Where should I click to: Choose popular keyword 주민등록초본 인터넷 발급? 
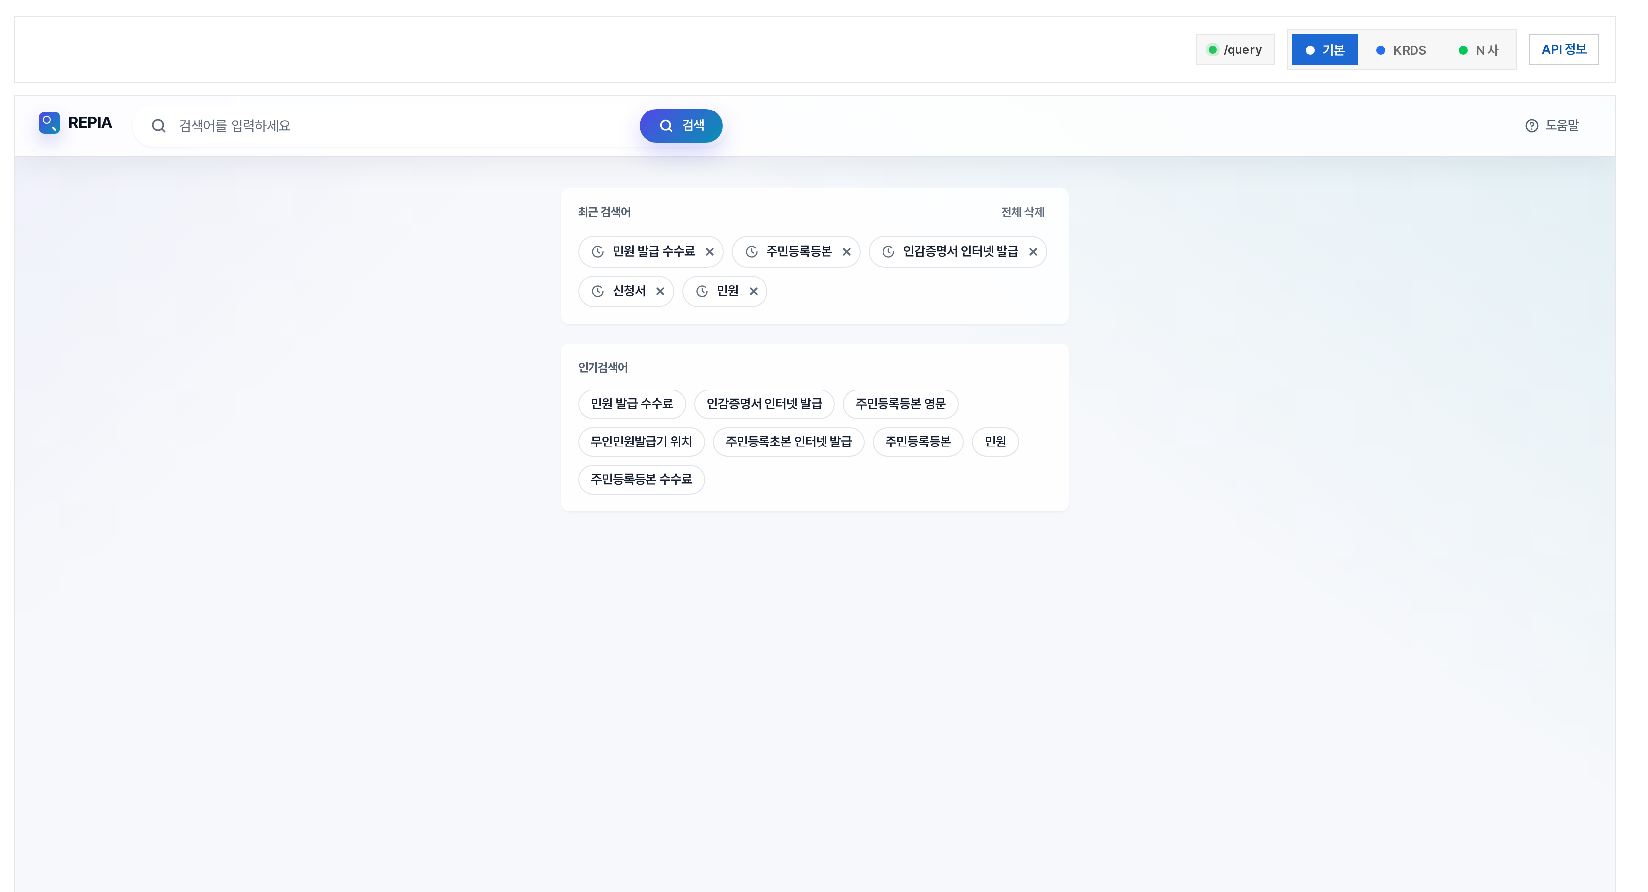click(x=788, y=442)
